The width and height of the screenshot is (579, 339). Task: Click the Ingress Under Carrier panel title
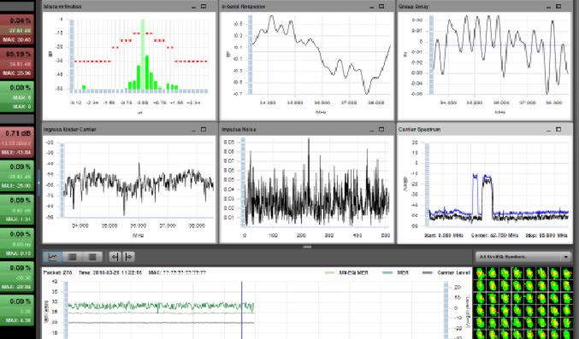(70, 130)
